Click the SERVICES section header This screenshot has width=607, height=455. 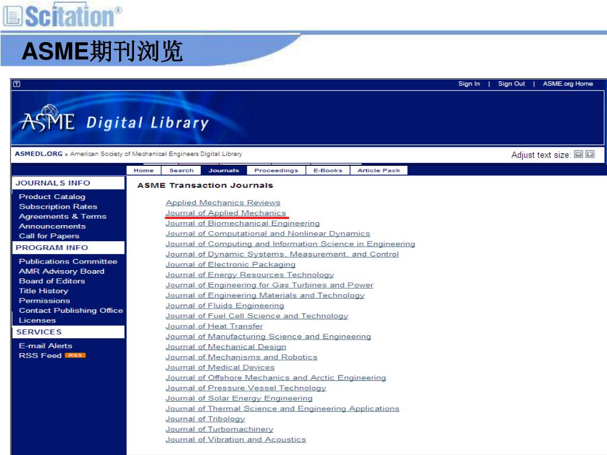pos(69,332)
